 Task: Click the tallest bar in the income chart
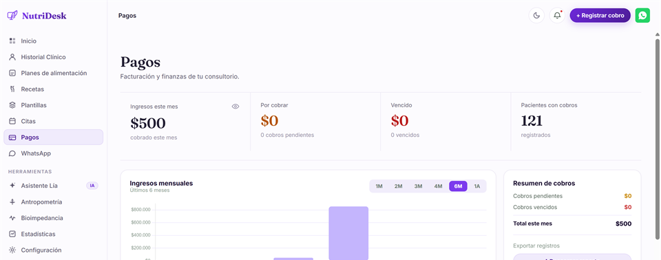[x=348, y=233]
